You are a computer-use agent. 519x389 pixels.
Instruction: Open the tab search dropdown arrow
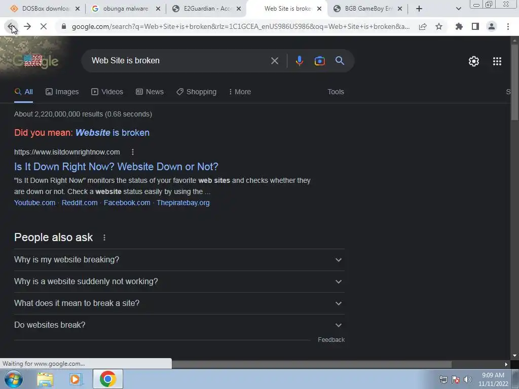pyautogui.click(x=458, y=9)
